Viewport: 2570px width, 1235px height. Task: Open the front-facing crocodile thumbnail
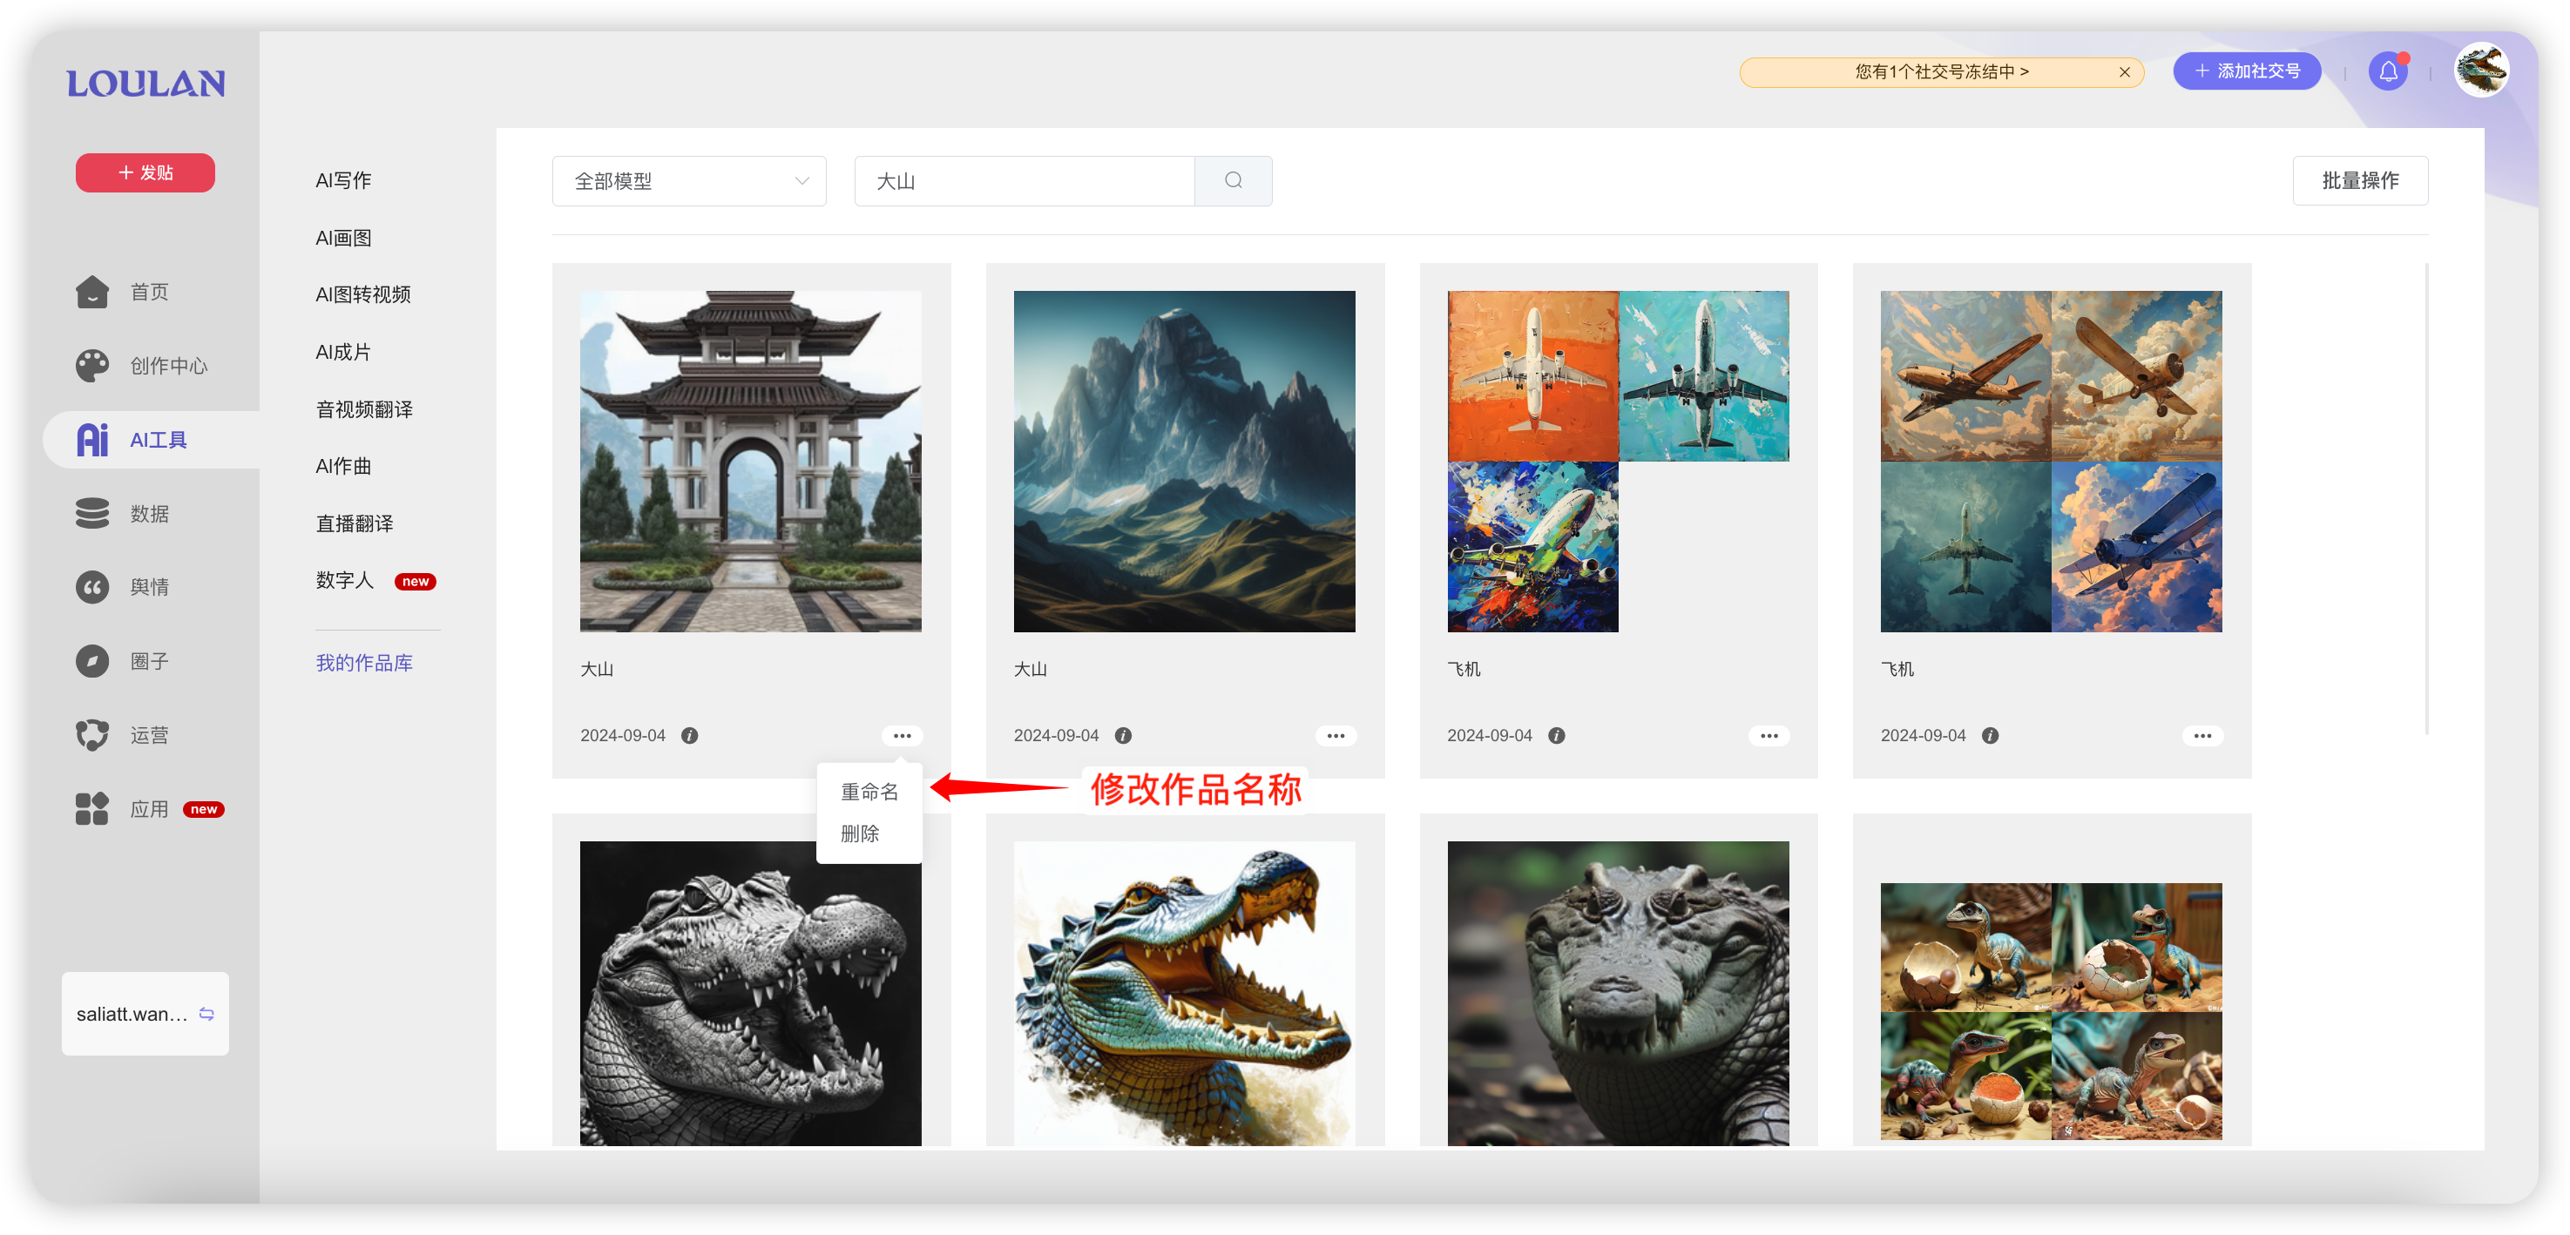coord(1618,994)
